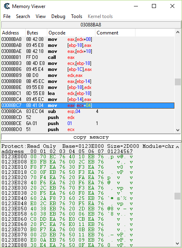Click hex row at address 0123E040
Image resolution: width=182 pixels, height=248 pixels.
click(x=67, y=198)
